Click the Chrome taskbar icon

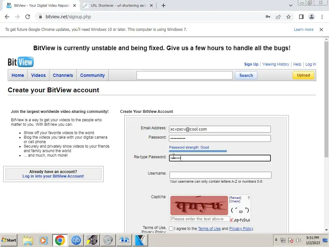pos(60,240)
